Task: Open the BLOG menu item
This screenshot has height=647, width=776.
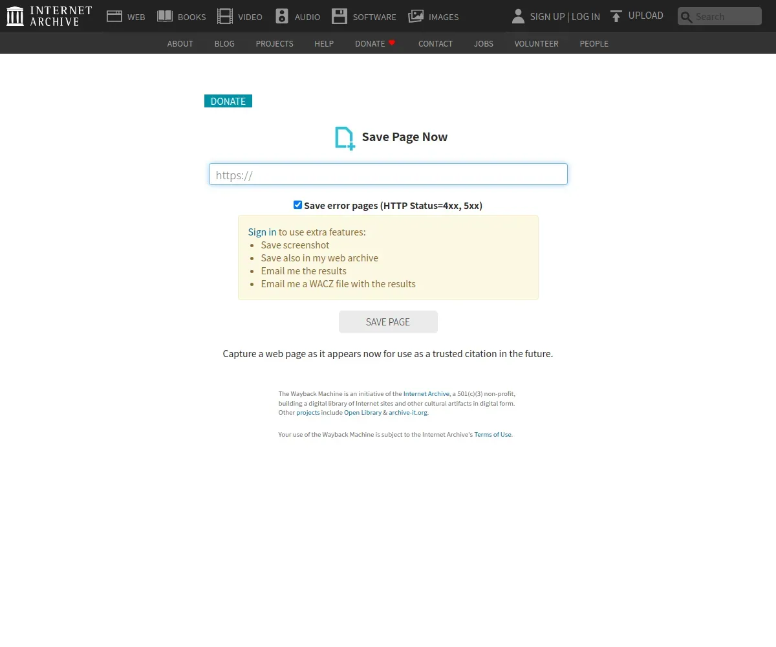Action: point(224,43)
